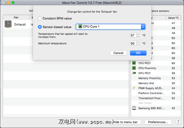
Task: Select the Samsung SSD 850 row
Action: pyautogui.click(x=156, y=108)
